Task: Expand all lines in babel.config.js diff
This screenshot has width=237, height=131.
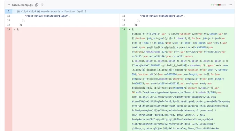Action: click(x=42, y=5)
